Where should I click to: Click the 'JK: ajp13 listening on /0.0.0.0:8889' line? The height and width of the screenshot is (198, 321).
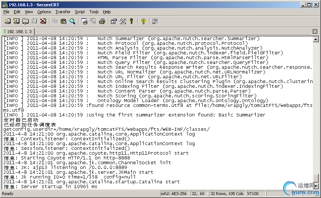pyautogui.click(x=65, y=168)
